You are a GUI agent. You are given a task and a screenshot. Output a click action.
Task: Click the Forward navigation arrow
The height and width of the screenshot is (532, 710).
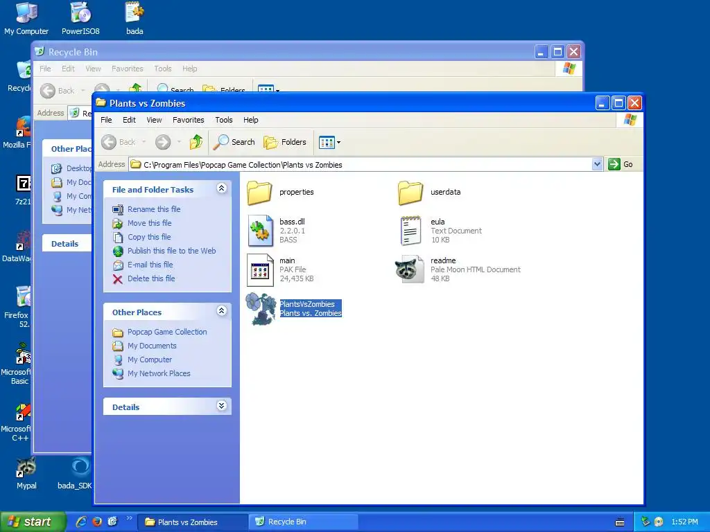[163, 142]
